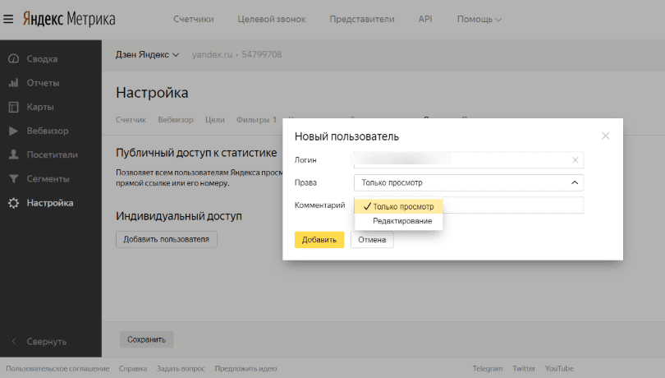Image resolution: width=665 pixels, height=378 pixels.
Task: Switch to the Цели settings tab
Action: coord(214,120)
